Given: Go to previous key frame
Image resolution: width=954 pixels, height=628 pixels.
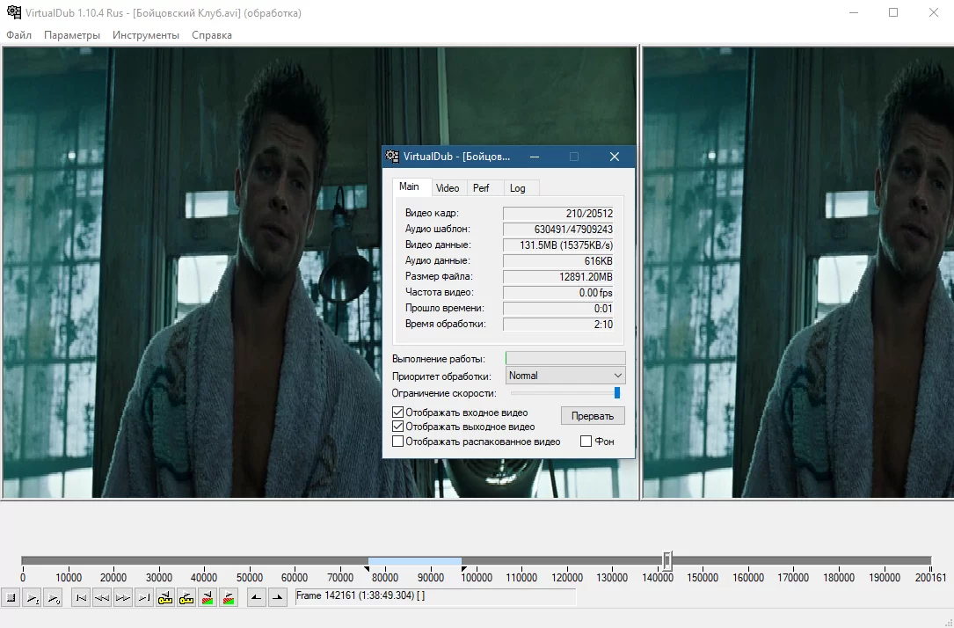Looking at the screenshot, I should click(x=165, y=598).
